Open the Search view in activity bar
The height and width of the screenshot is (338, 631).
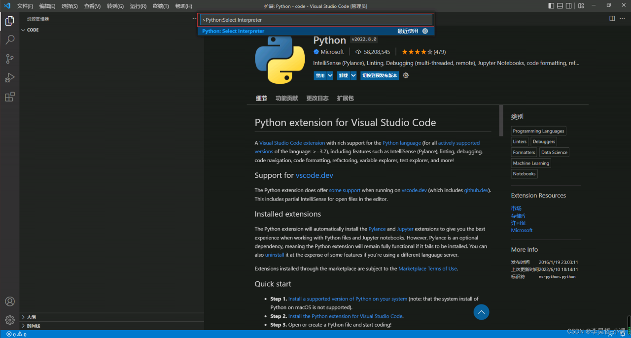point(9,40)
